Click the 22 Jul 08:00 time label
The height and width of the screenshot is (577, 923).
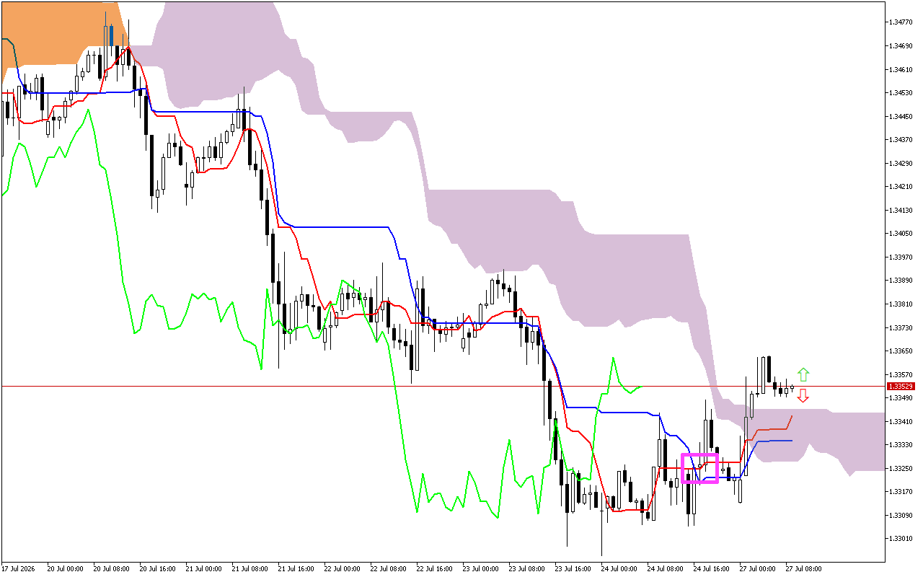(x=387, y=569)
